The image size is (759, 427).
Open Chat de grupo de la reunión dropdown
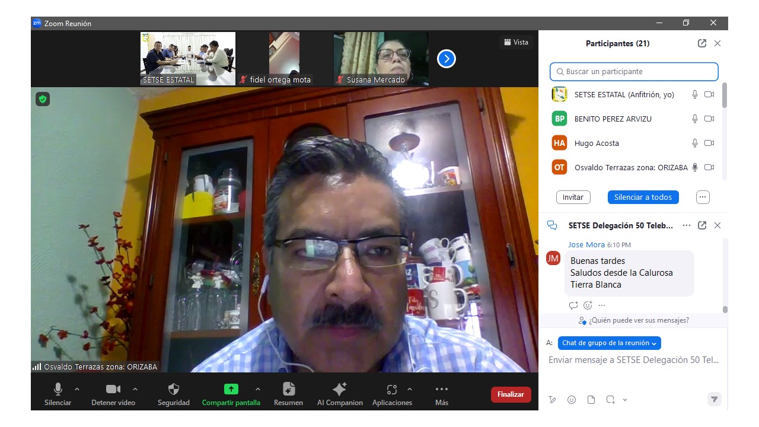pyautogui.click(x=609, y=343)
